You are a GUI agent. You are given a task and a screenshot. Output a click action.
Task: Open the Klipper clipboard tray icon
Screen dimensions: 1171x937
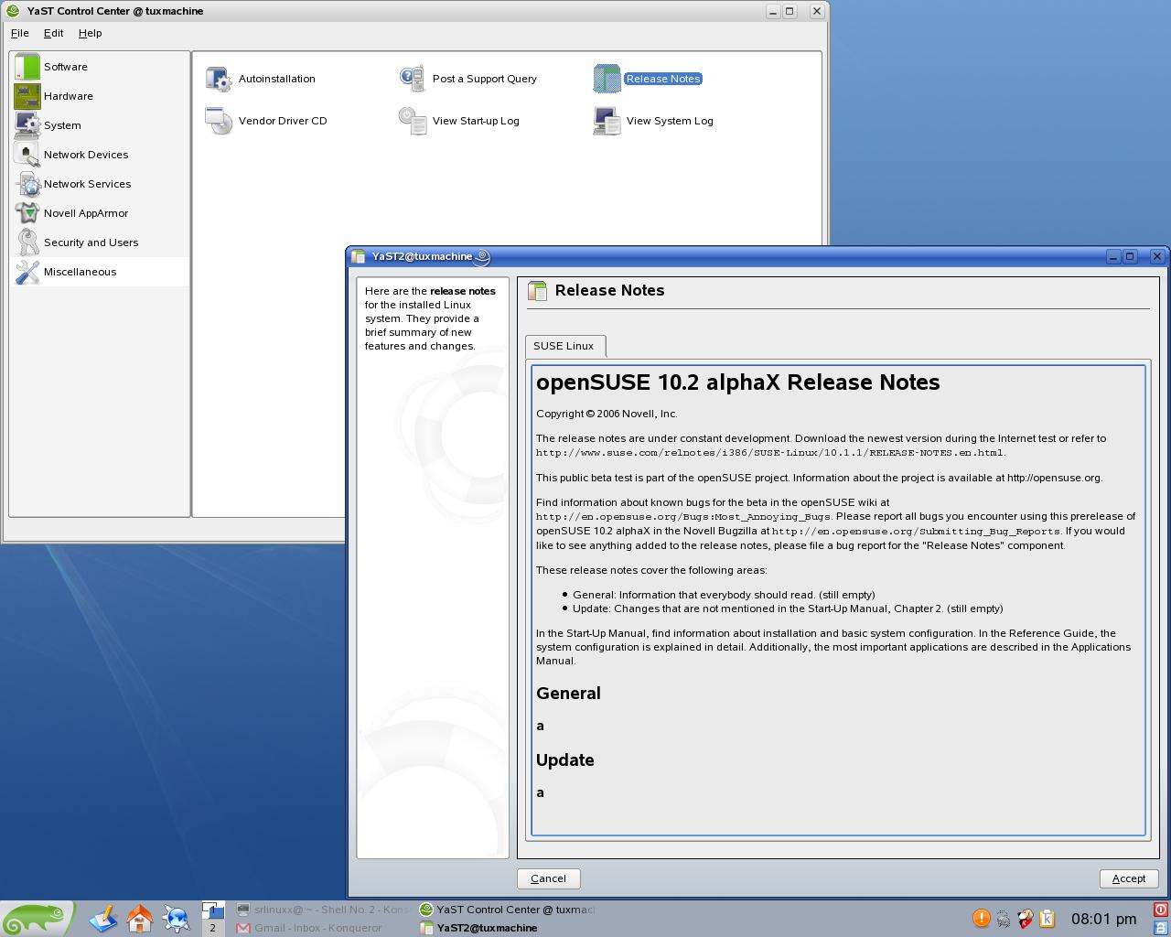[x=1047, y=919]
